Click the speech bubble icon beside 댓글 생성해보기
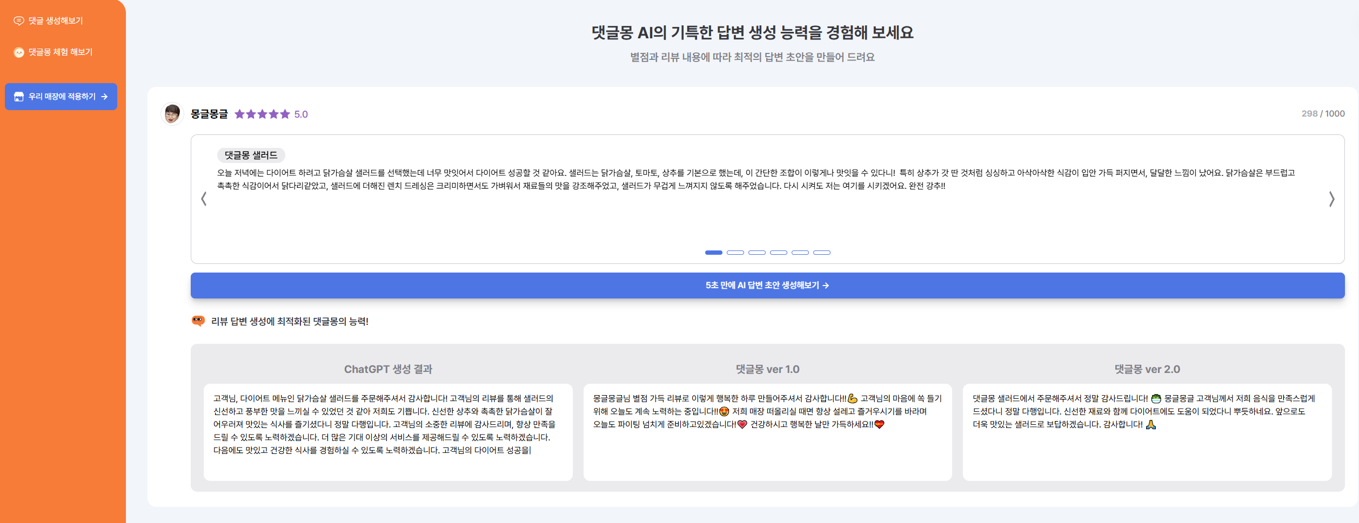This screenshot has width=1359, height=523. [19, 21]
